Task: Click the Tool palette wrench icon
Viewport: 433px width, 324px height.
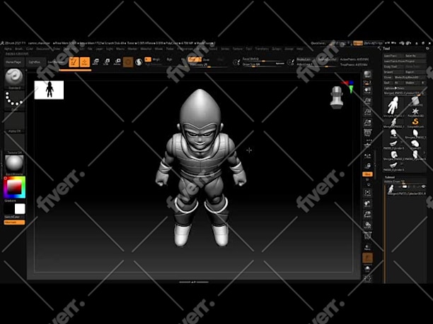Action: [x=379, y=49]
